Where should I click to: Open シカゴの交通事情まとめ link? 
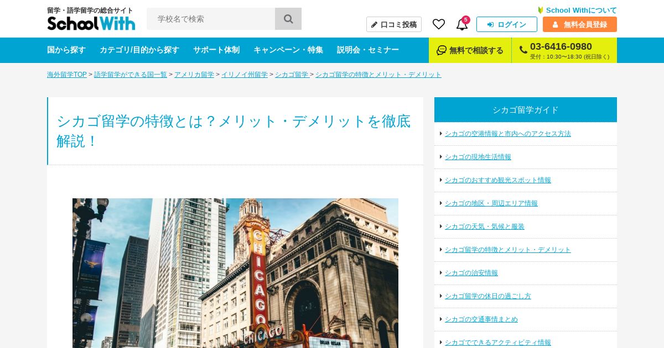(481, 319)
